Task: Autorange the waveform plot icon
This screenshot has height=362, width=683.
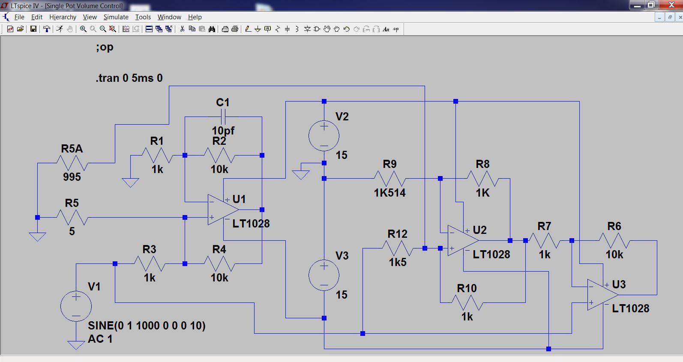Action: 126,29
